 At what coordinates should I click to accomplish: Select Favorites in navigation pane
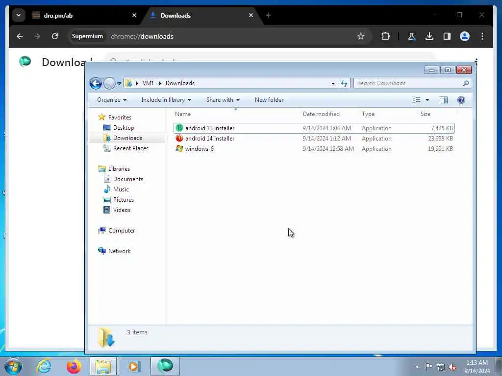coord(120,117)
